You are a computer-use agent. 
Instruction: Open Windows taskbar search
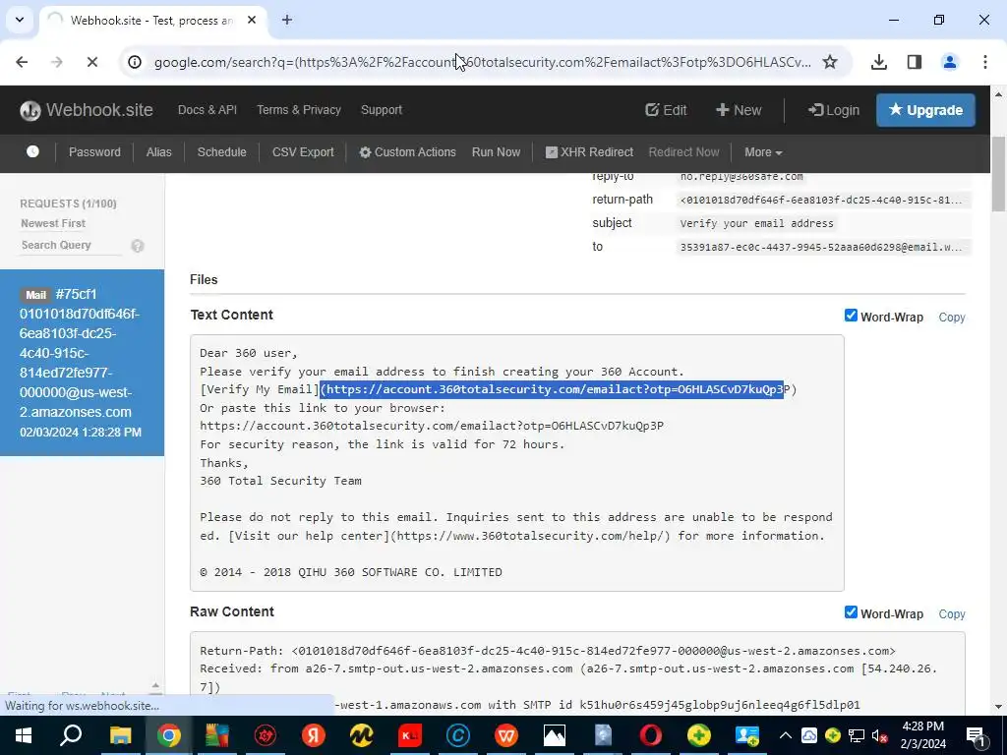[71, 735]
